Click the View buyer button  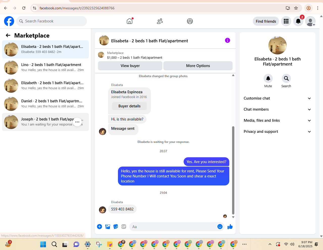click(130, 66)
